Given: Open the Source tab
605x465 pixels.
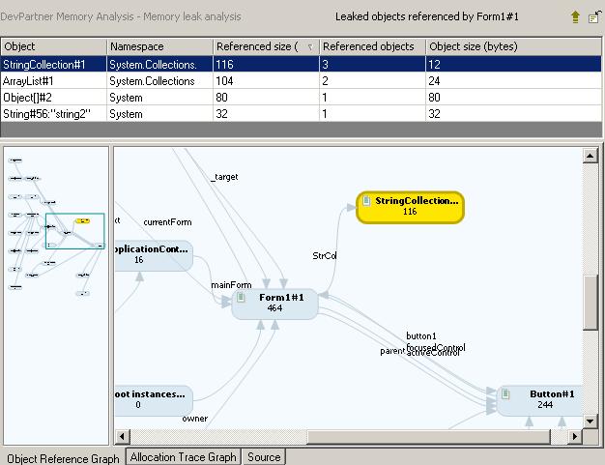Looking at the screenshot, I should coord(263,457).
